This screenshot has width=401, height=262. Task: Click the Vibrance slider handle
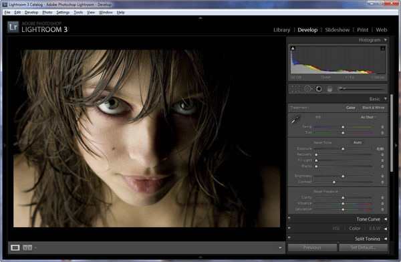point(343,203)
